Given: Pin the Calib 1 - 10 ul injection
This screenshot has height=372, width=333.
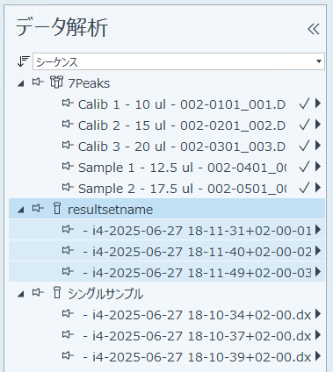Looking at the screenshot, I should click(68, 103).
